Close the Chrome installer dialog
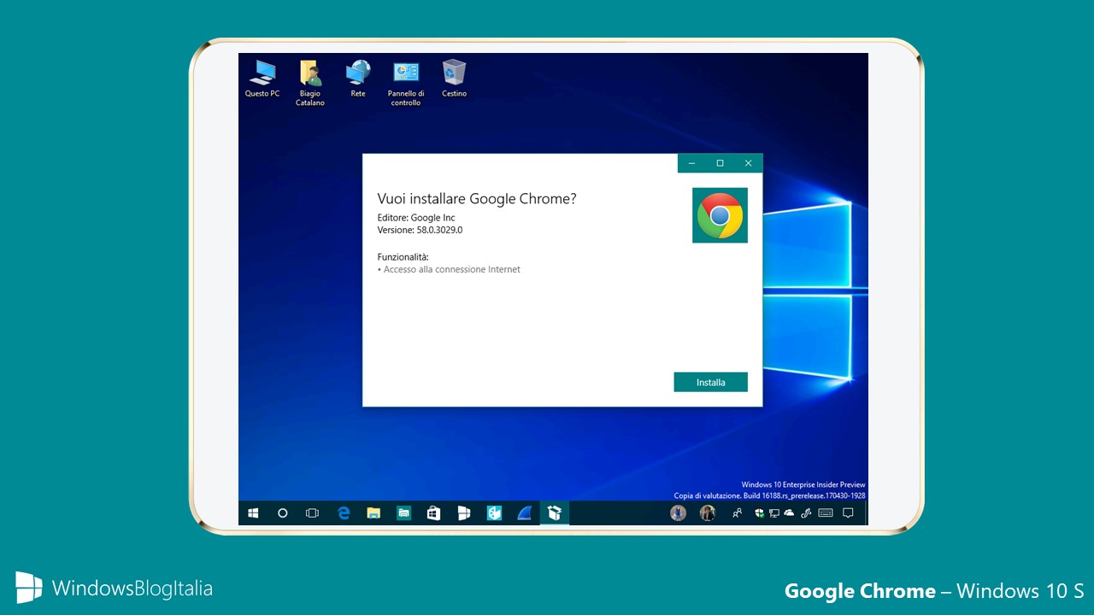Image resolution: width=1094 pixels, height=615 pixels. [x=748, y=163]
